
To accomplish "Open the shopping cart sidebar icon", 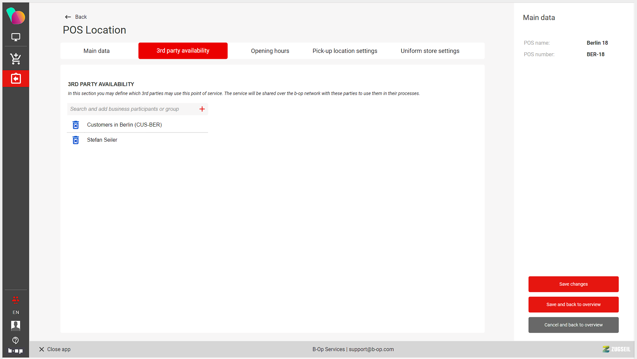I will coord(15,59).
